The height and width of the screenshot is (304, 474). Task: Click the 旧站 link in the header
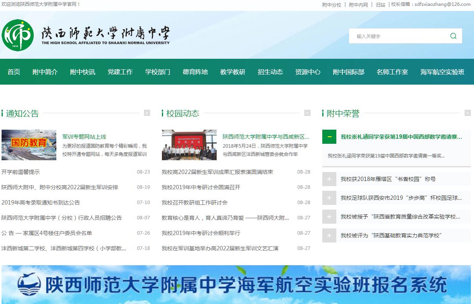380,5
